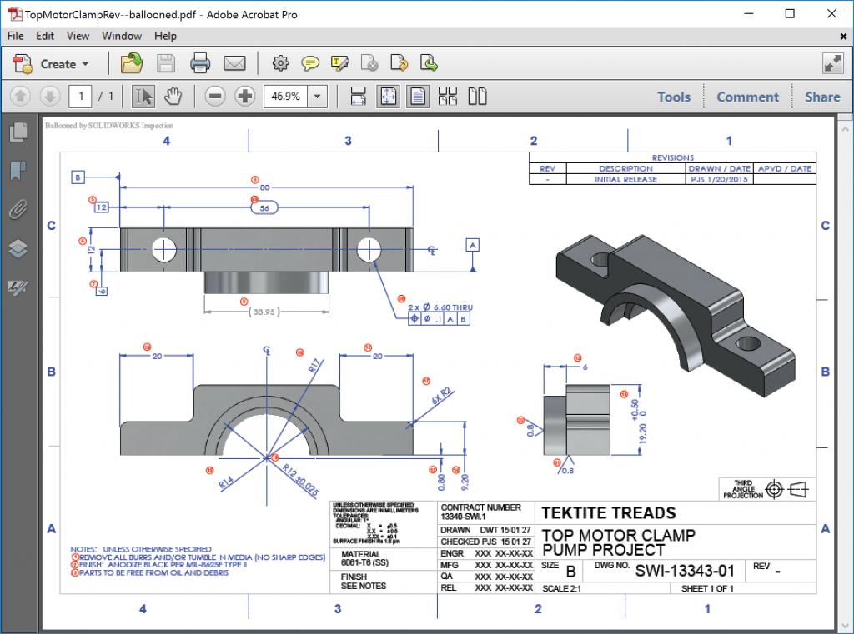Open the Create dropdown arrow
Viewport: 854px width, 634px height.
coord(86,64)
